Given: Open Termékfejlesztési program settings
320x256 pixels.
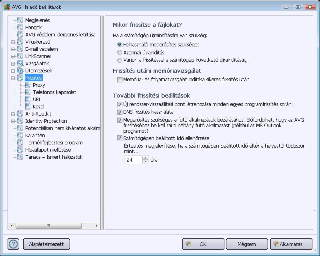Looking at the screenshot, I should pyautogui.click(x=54, y=142).
